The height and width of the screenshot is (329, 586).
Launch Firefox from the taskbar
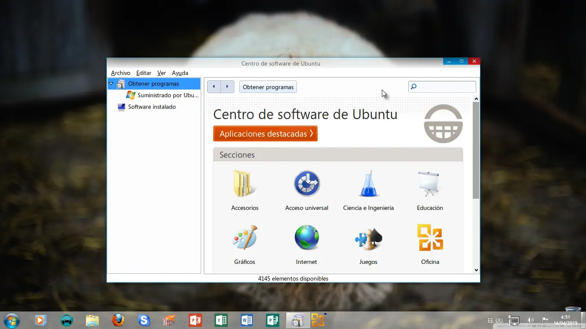[118, 320]
